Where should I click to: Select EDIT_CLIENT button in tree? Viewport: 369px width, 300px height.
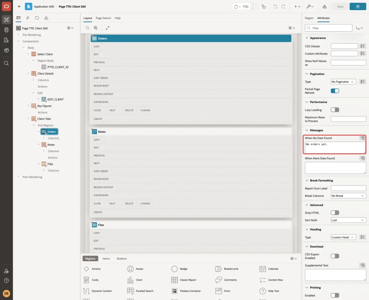55,100
